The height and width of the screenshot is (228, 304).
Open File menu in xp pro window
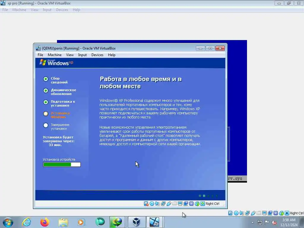[5, 10]
